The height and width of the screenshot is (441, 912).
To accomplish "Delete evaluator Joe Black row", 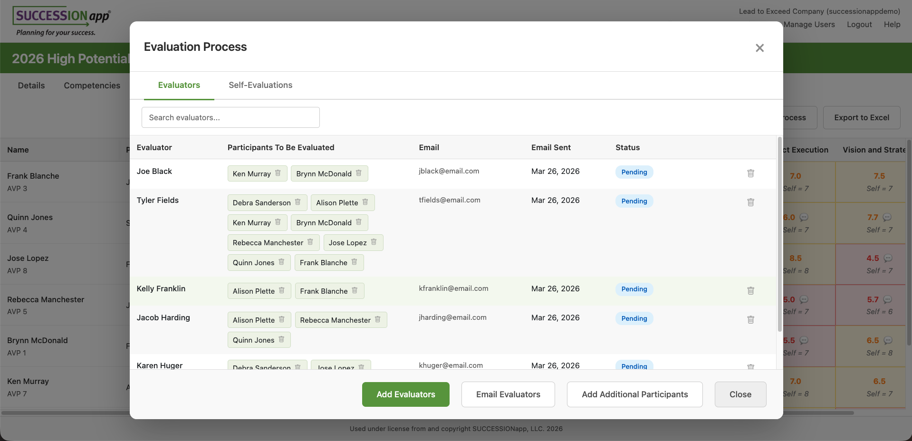I will (751, 173).
